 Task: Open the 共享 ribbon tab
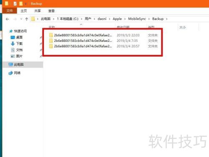pos(38,11)
